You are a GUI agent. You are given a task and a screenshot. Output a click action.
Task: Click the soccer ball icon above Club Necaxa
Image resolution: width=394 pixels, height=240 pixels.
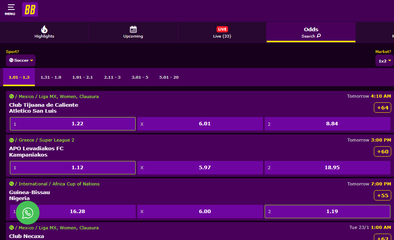(x=11, y=228)
